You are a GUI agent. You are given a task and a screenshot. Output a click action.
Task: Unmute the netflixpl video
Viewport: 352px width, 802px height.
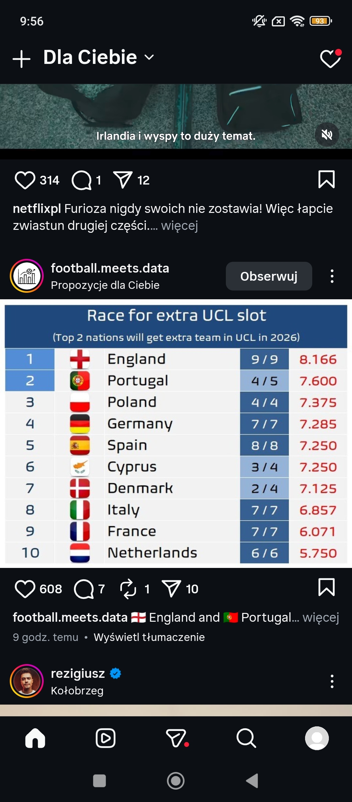pyautogui.click(x=327, y=135)
